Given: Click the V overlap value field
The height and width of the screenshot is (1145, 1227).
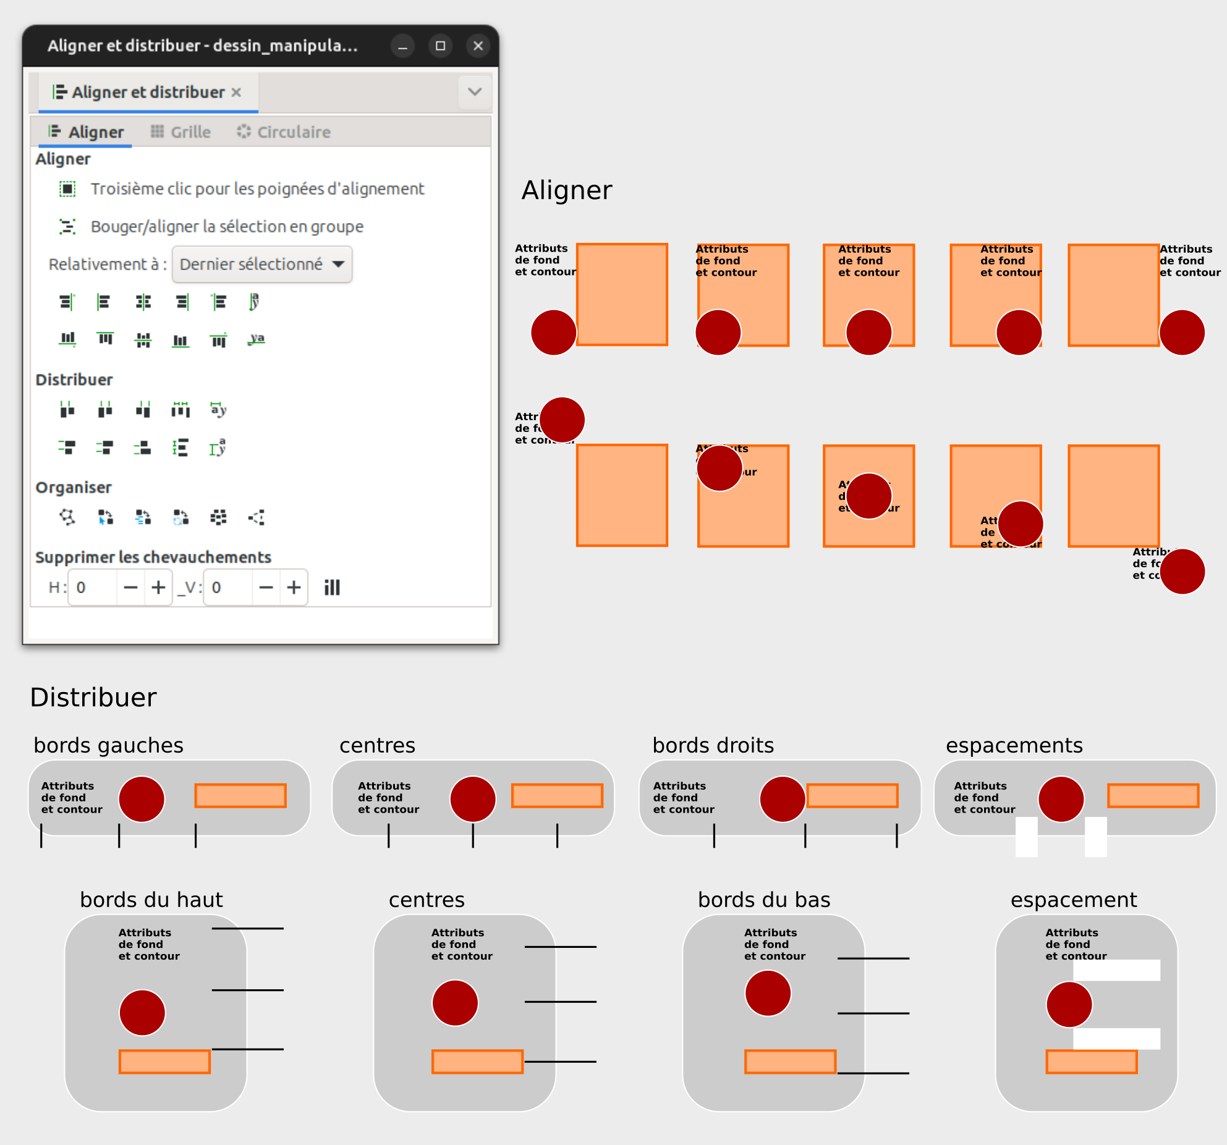Looking at the screenshot, I should 228,588.
